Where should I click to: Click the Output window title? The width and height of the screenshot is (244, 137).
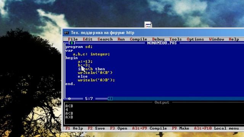pos(162,102)
